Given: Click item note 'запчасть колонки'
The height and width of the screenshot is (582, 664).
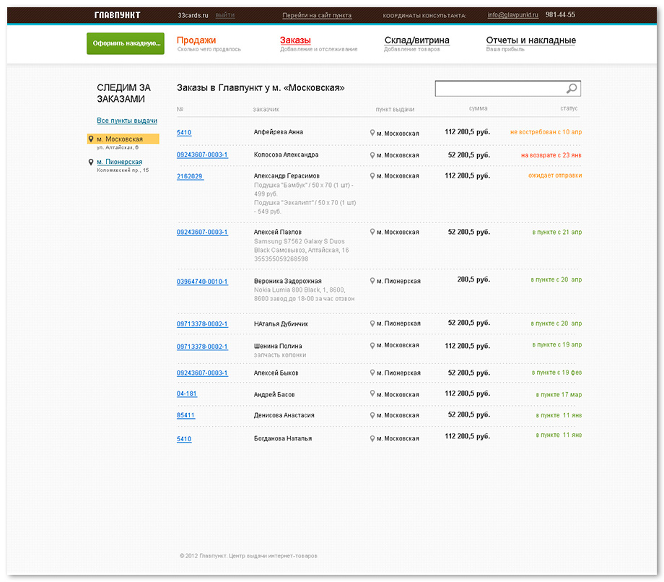Looking at the screenshot, I should (280, 355).
